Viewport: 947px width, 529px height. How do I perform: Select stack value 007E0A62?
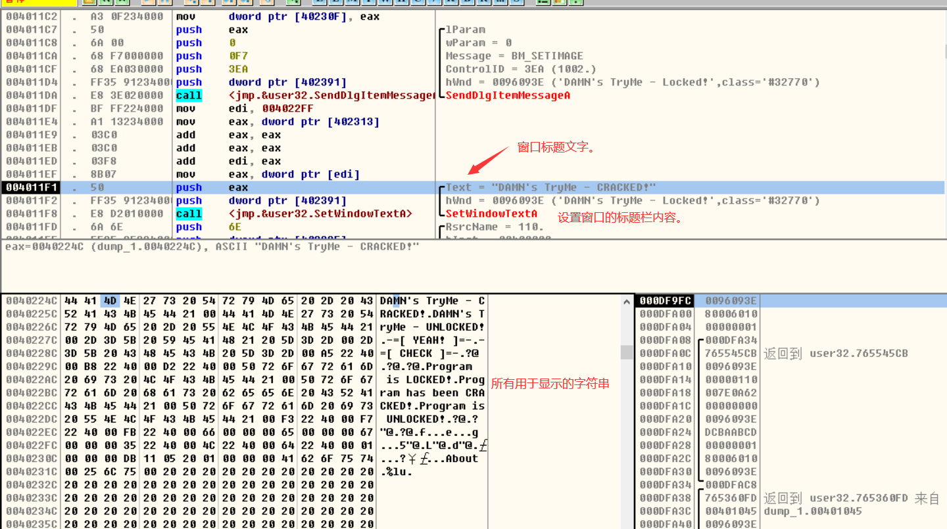(731, 393)
